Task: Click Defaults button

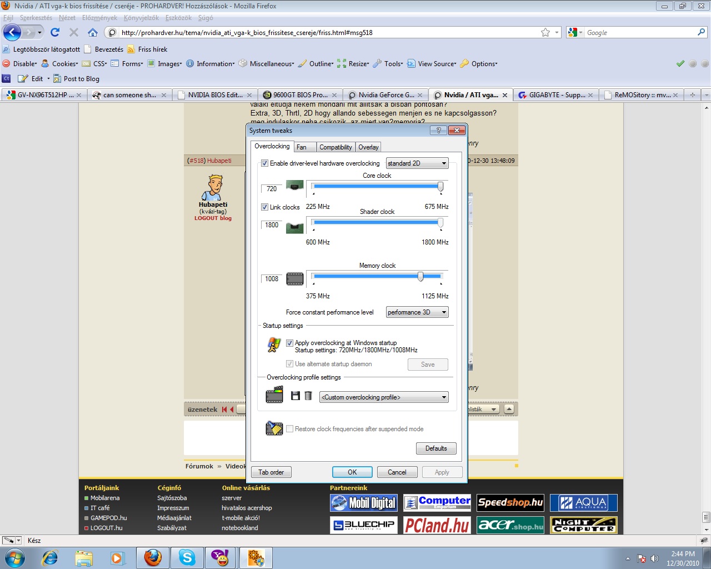Action: (436, 448)
